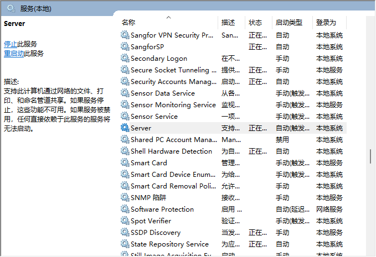
Task: Select the State Repository Service name
Action: [x=169, y=244]
